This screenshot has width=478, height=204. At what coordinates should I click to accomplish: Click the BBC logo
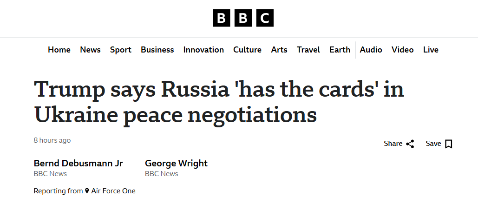[x=243, y=18]
